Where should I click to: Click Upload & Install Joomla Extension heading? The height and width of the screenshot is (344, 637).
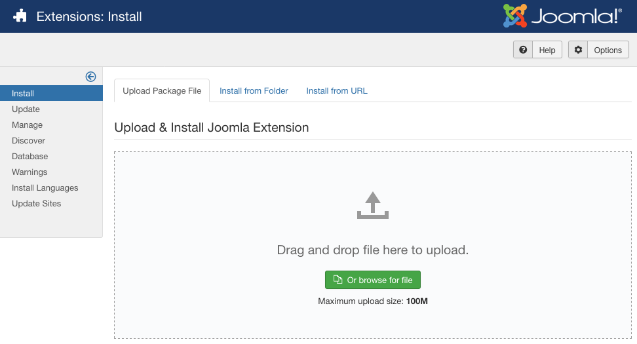[x=211, y=128]
